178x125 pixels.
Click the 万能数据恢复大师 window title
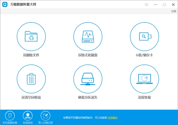pos(23,4)
